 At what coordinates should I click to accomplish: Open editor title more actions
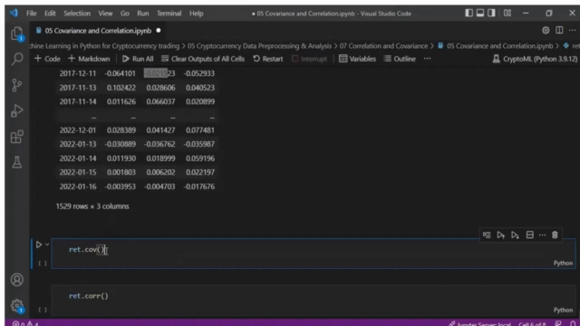[572, 30]
